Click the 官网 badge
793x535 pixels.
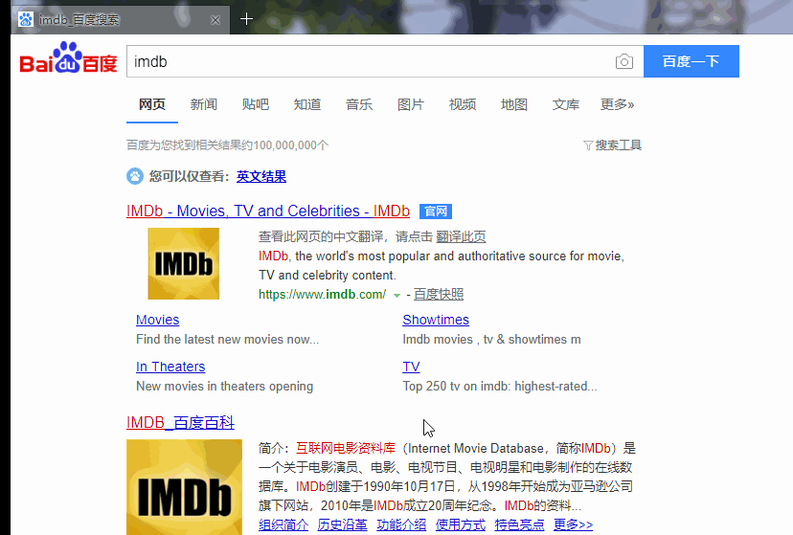(436, 212)
